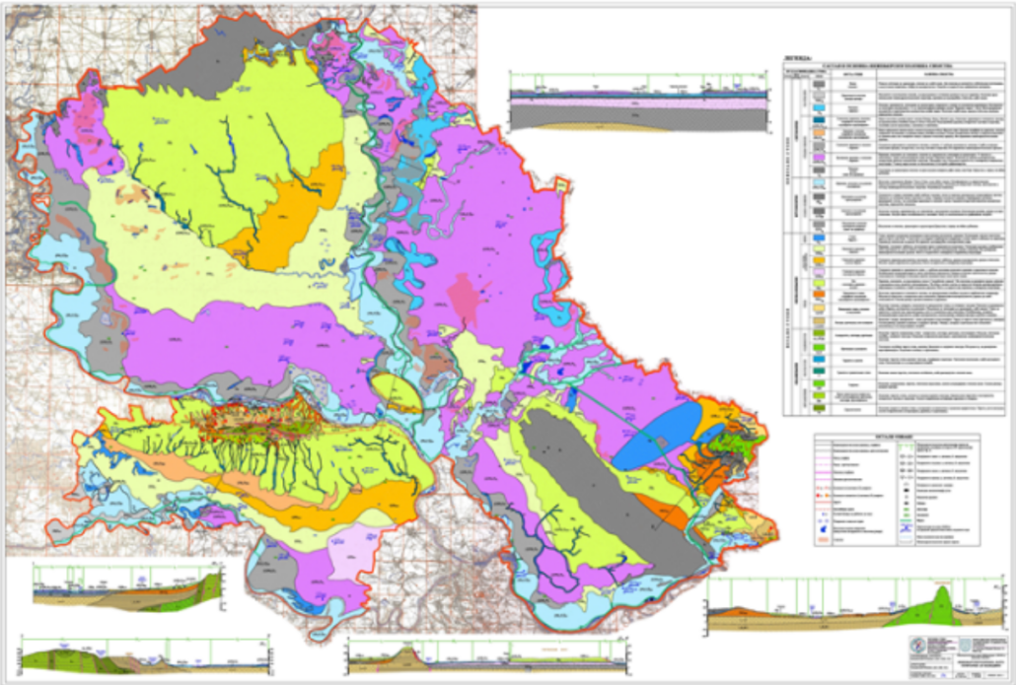This screenshot has height=685, width=1016.
Task: Select the yellow outlined ellipse at map center
Action: click(397, 393)
